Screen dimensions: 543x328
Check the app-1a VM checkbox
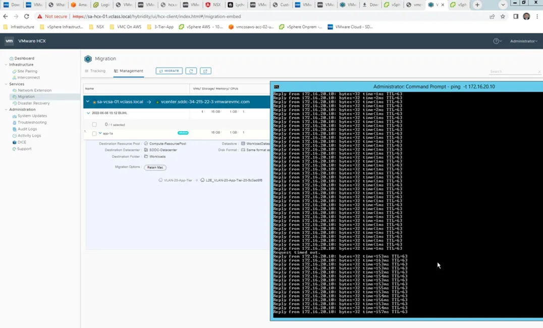click(x=94, y=133)
